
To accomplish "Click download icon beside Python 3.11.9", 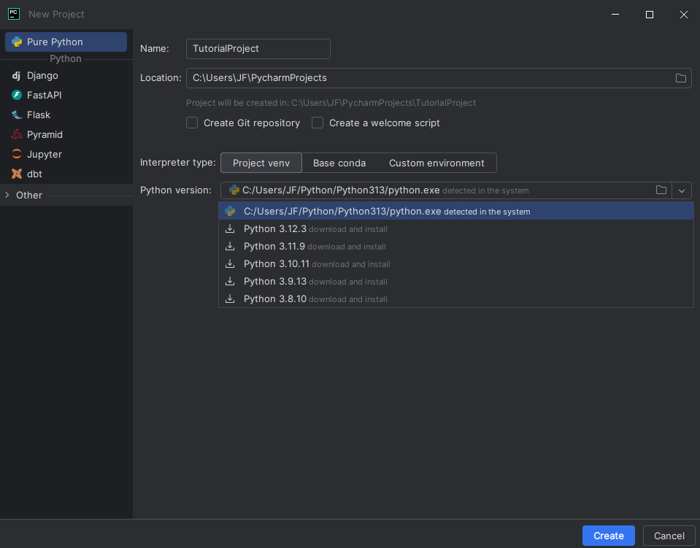I will (230, 247).
